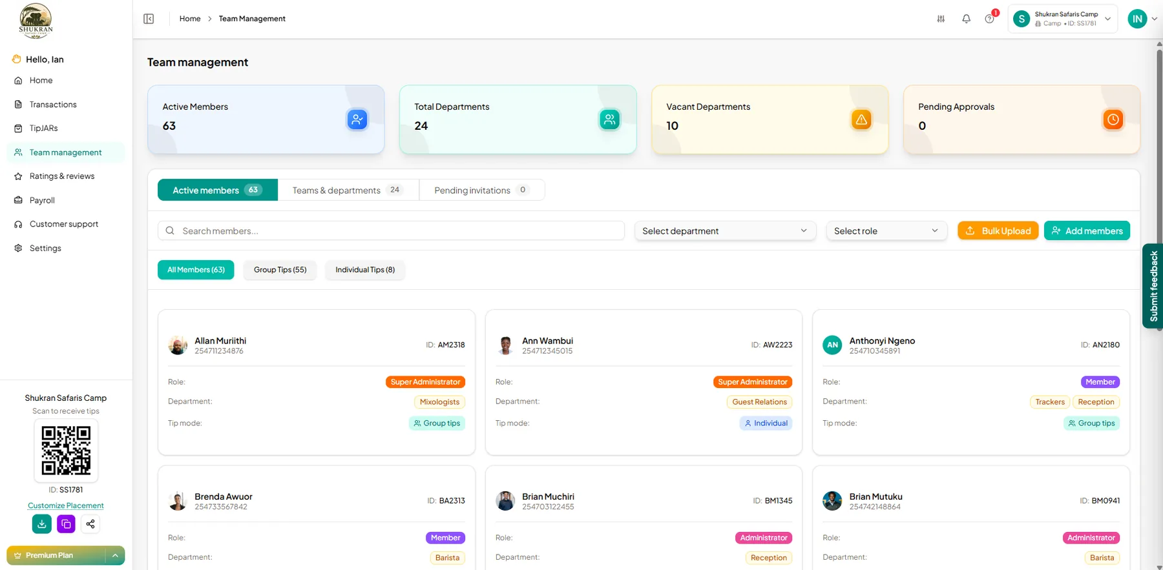This screenshot has width=1163, height=570.
Task: Expand the Premium Plan chevron
Action: click(115, 555)
